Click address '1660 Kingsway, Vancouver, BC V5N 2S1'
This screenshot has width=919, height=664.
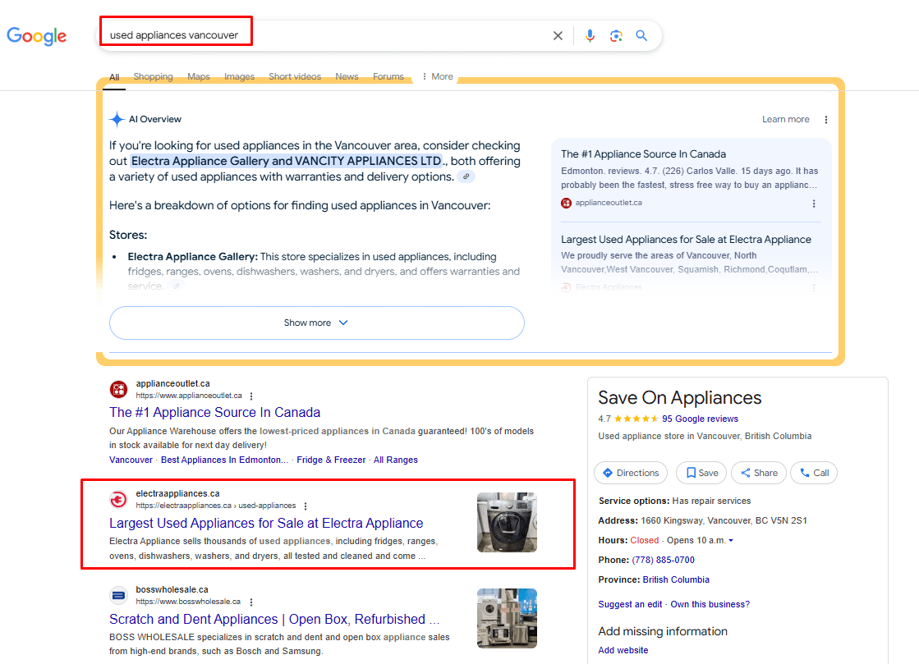pyautogui.click(x=724, y=521)
